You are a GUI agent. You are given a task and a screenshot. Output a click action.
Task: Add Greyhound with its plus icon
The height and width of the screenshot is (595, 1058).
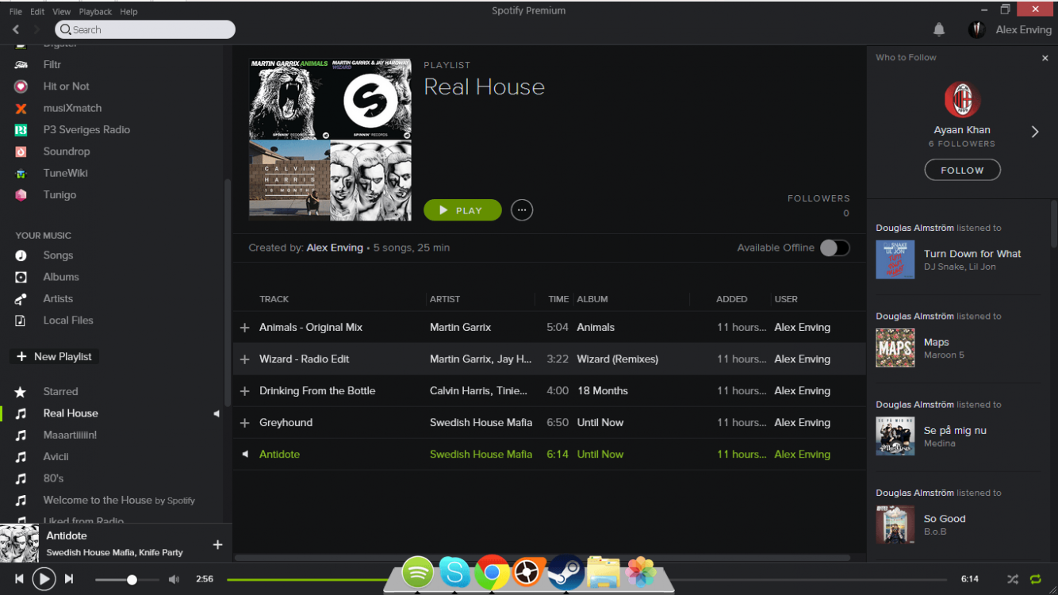tap(244, 423)
